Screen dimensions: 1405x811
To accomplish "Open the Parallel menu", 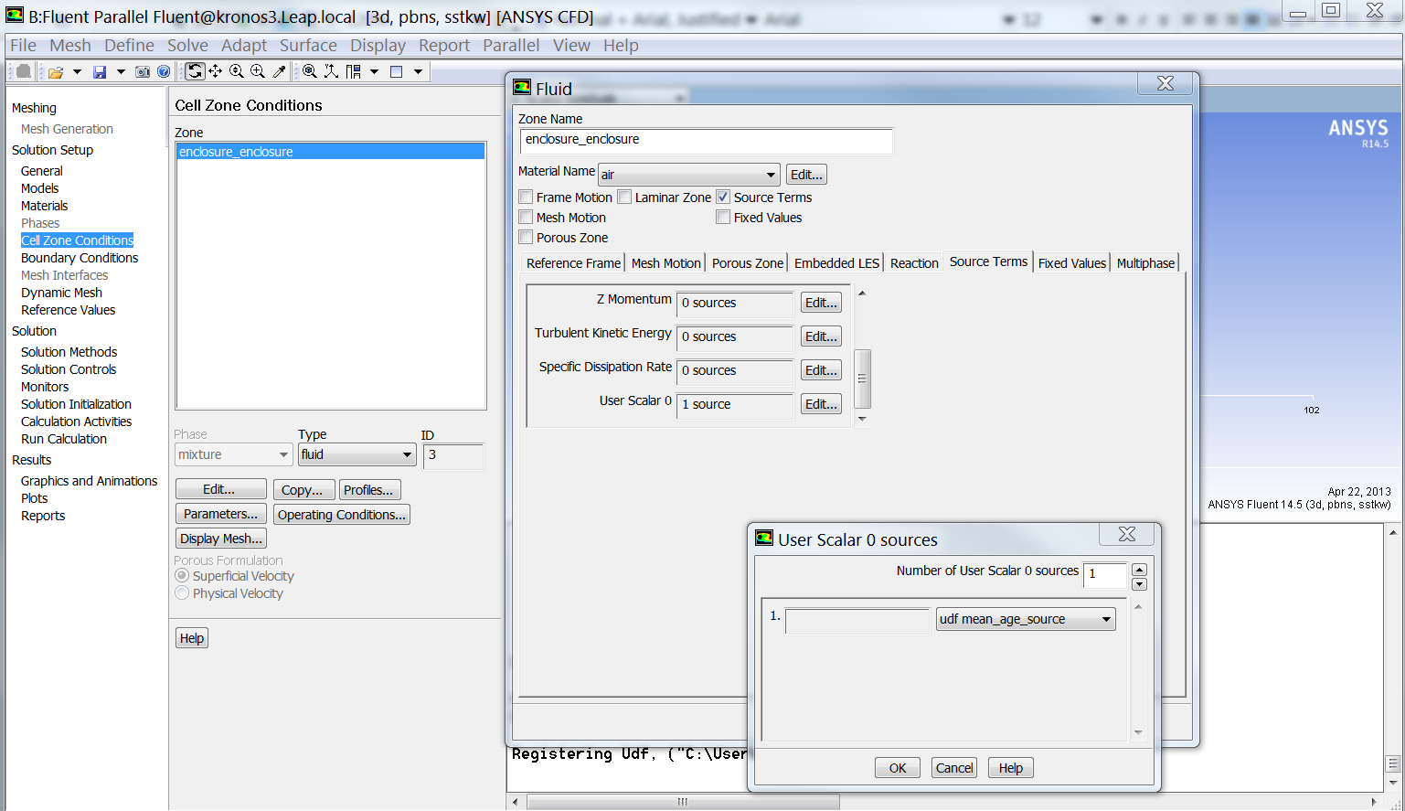I will pyautogui.click(x=511, y=46).
